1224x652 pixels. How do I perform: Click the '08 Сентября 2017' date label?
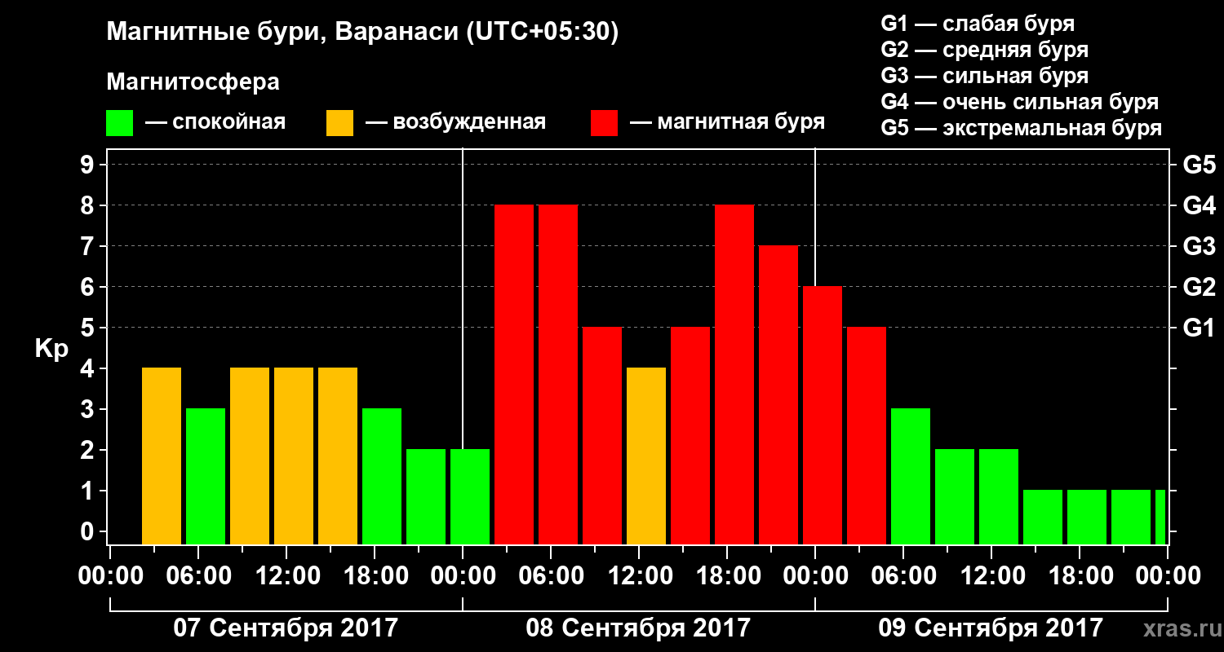click(638, 628)
